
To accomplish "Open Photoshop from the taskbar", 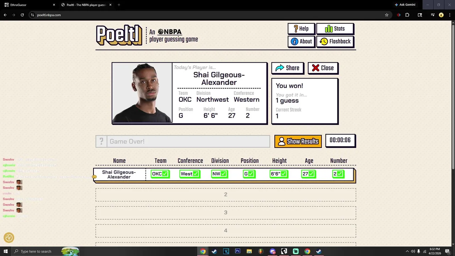I will [237, 251].
